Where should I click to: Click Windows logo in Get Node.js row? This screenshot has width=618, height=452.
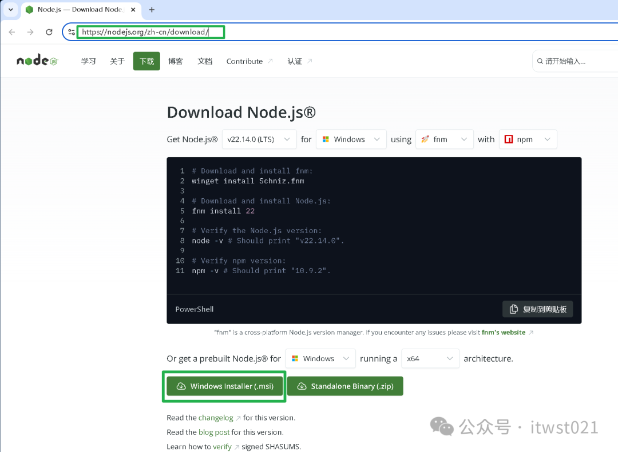tap(326, 139)
